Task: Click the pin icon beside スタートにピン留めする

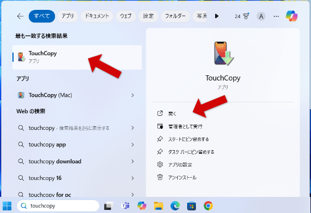Action: click(x=160, y=139)
